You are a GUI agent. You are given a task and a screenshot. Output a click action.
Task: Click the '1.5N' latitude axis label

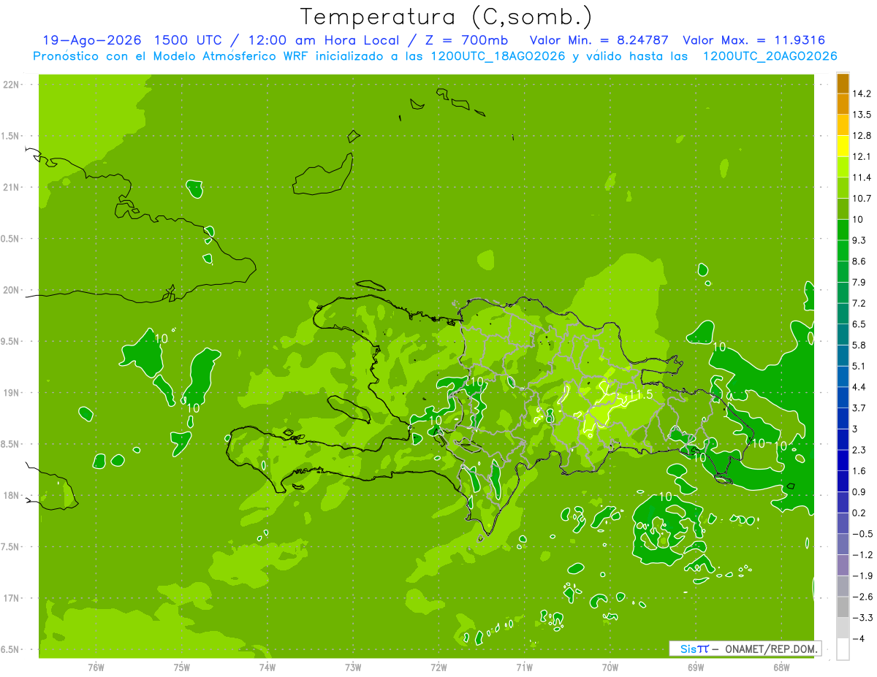pos(11,137)
